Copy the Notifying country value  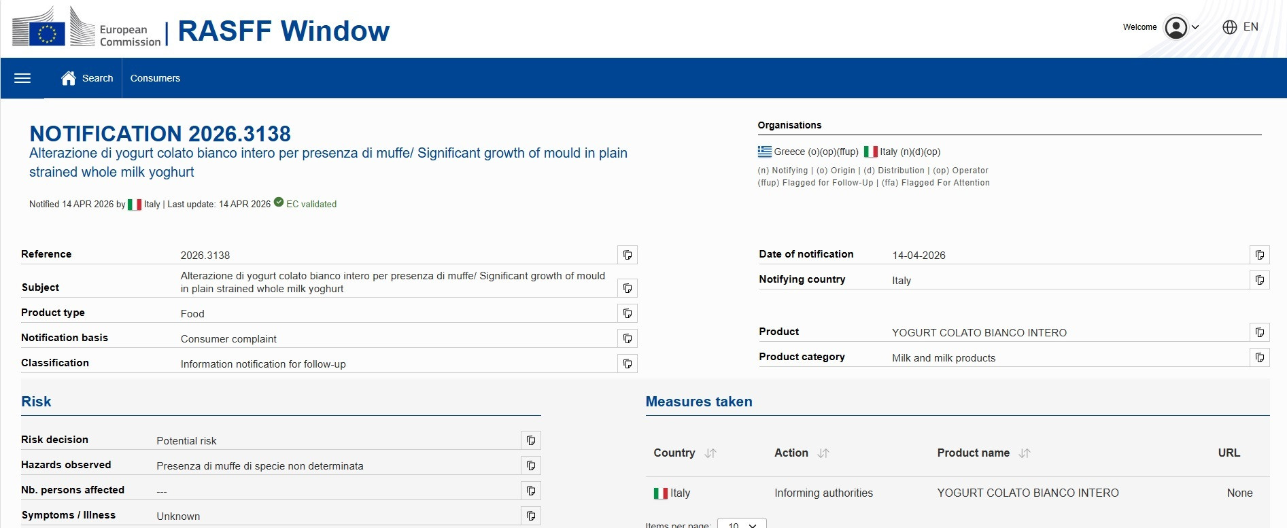pos(1260,280)
